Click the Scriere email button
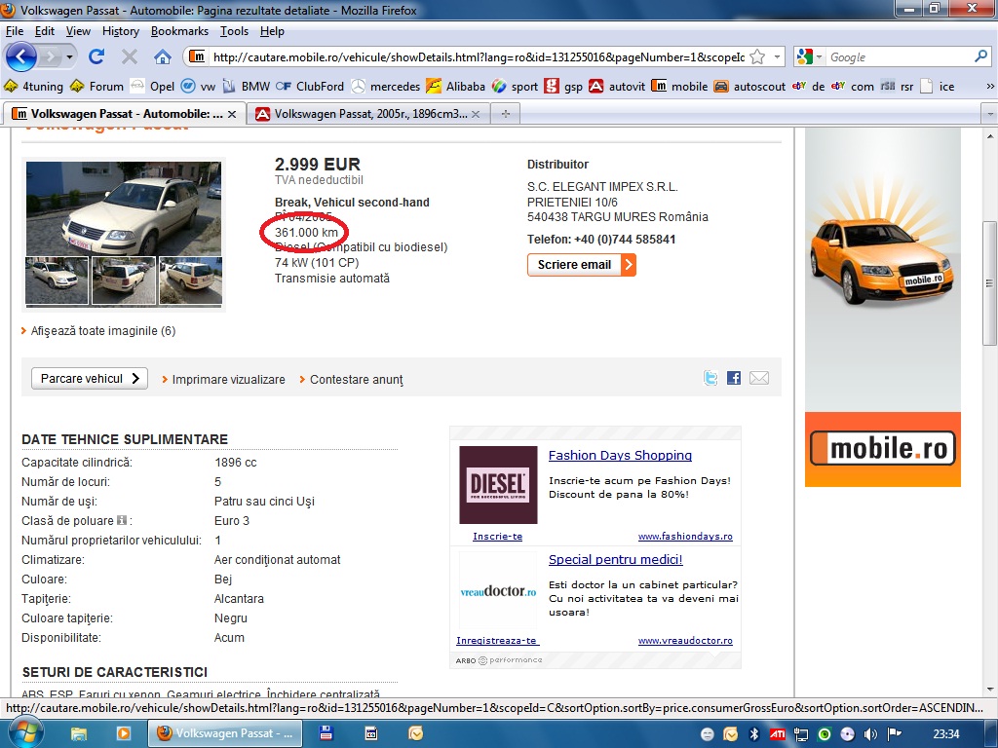998x748 pixels. (581, 265)
